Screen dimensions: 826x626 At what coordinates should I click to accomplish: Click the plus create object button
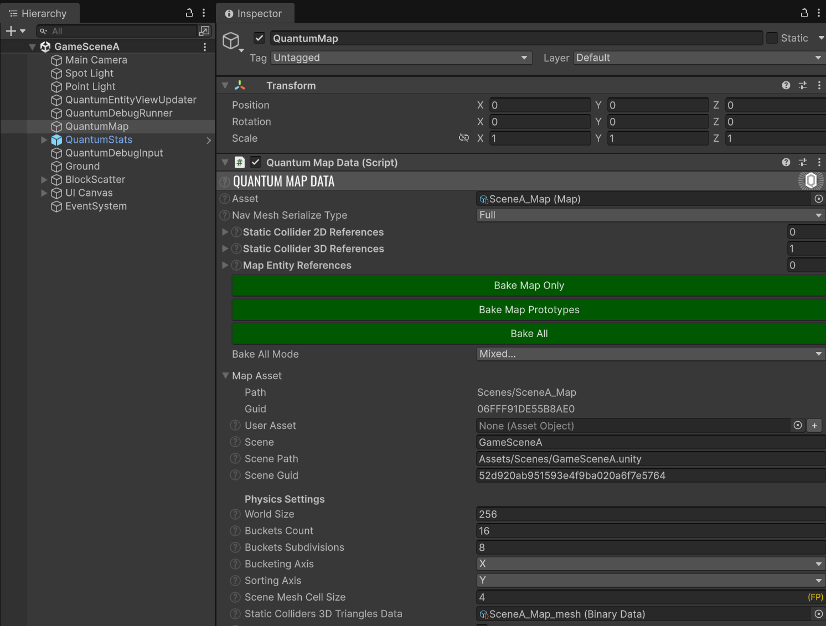15,31
